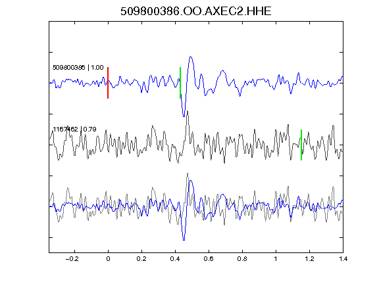This screenshot has height=284, width=379.
Task: Click the green pick marker on blue trace
Action: coord(180,83)
